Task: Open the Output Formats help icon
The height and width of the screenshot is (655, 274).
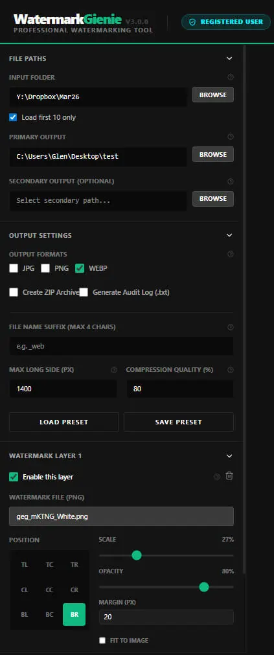Action: [x=231, y=254]
